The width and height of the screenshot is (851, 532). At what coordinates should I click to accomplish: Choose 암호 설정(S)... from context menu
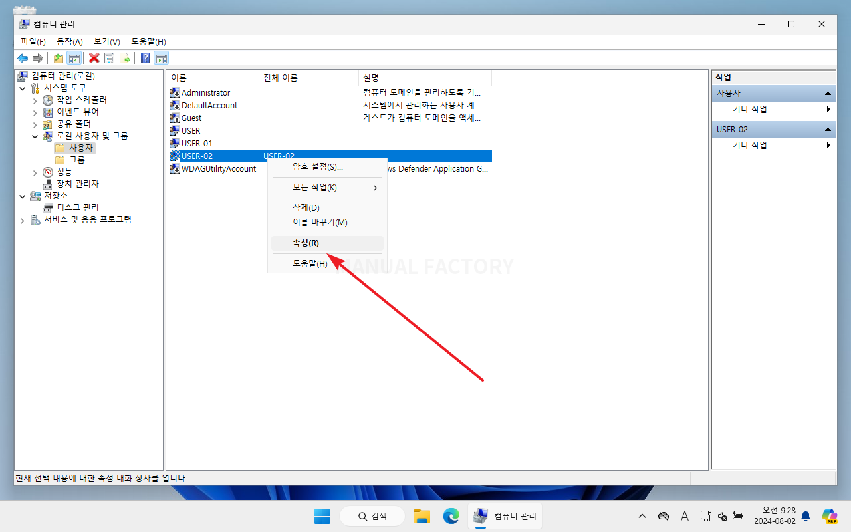point(327,166)
